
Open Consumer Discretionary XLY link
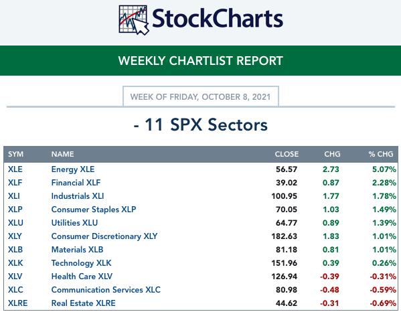click(104, 236)
